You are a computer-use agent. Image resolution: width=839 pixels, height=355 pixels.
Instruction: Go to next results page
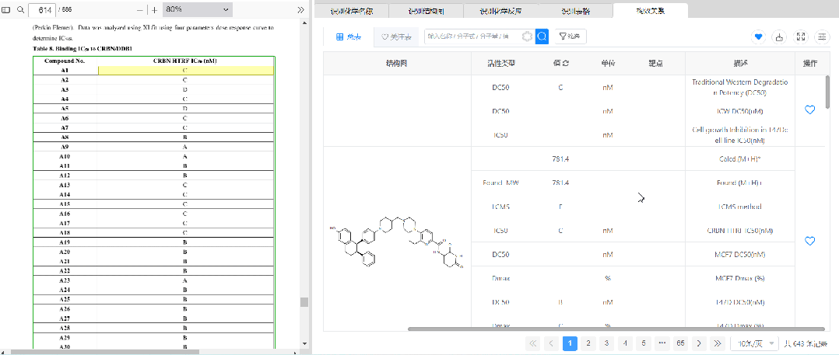700,343
